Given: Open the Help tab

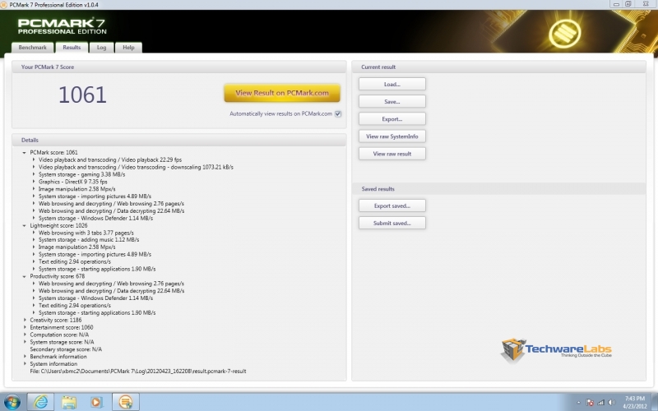Looking at the screenshot, I should (128, 48).
